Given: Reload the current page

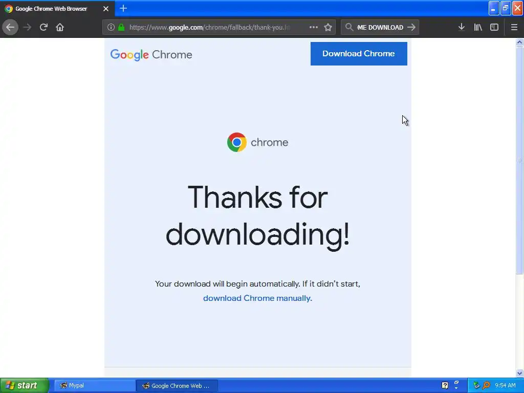Looking at the screenshot, I should 43,27.
